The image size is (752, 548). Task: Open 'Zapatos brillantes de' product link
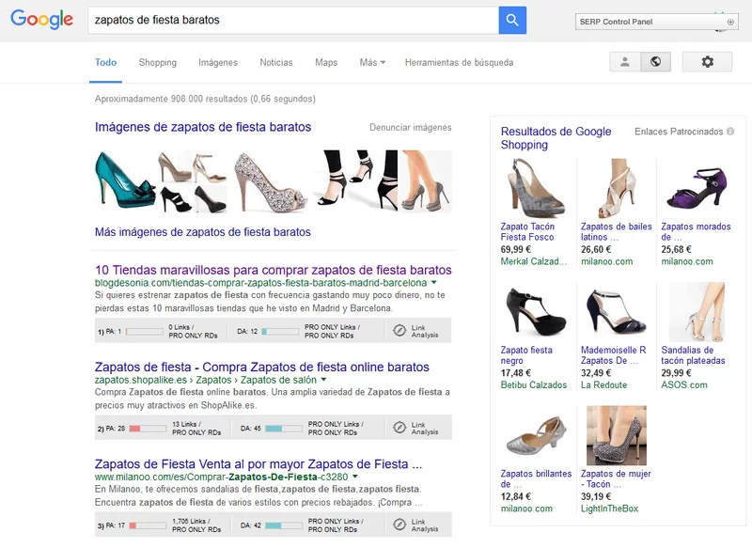click(536, 479)
